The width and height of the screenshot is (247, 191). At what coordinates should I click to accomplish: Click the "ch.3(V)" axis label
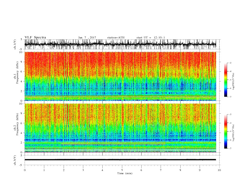(15, 160)
